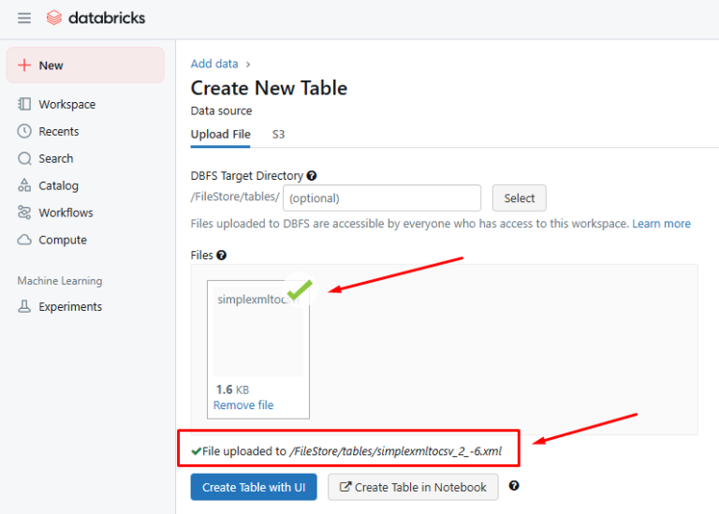719x514 pixels.
Task: Open Catalog in the sidebar
Action: click(x=58, y=185)
